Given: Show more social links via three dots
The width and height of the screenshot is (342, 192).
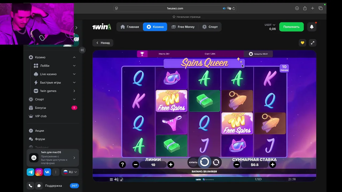Looking at the screenshot, I should (56, 172).
